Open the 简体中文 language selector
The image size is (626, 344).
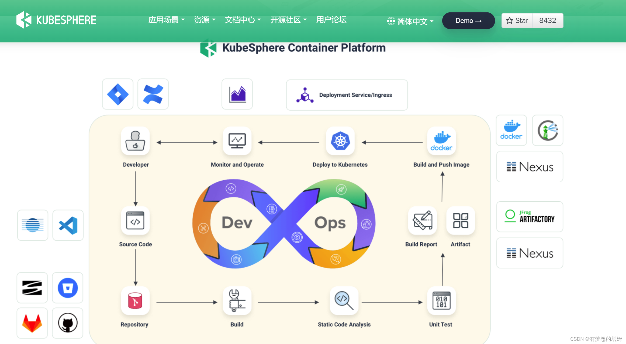(410, 21)
